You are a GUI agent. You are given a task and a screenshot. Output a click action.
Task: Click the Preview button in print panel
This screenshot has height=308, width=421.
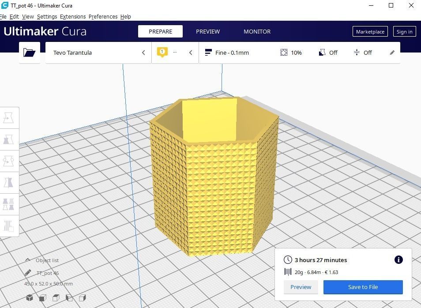coord(301,287)
